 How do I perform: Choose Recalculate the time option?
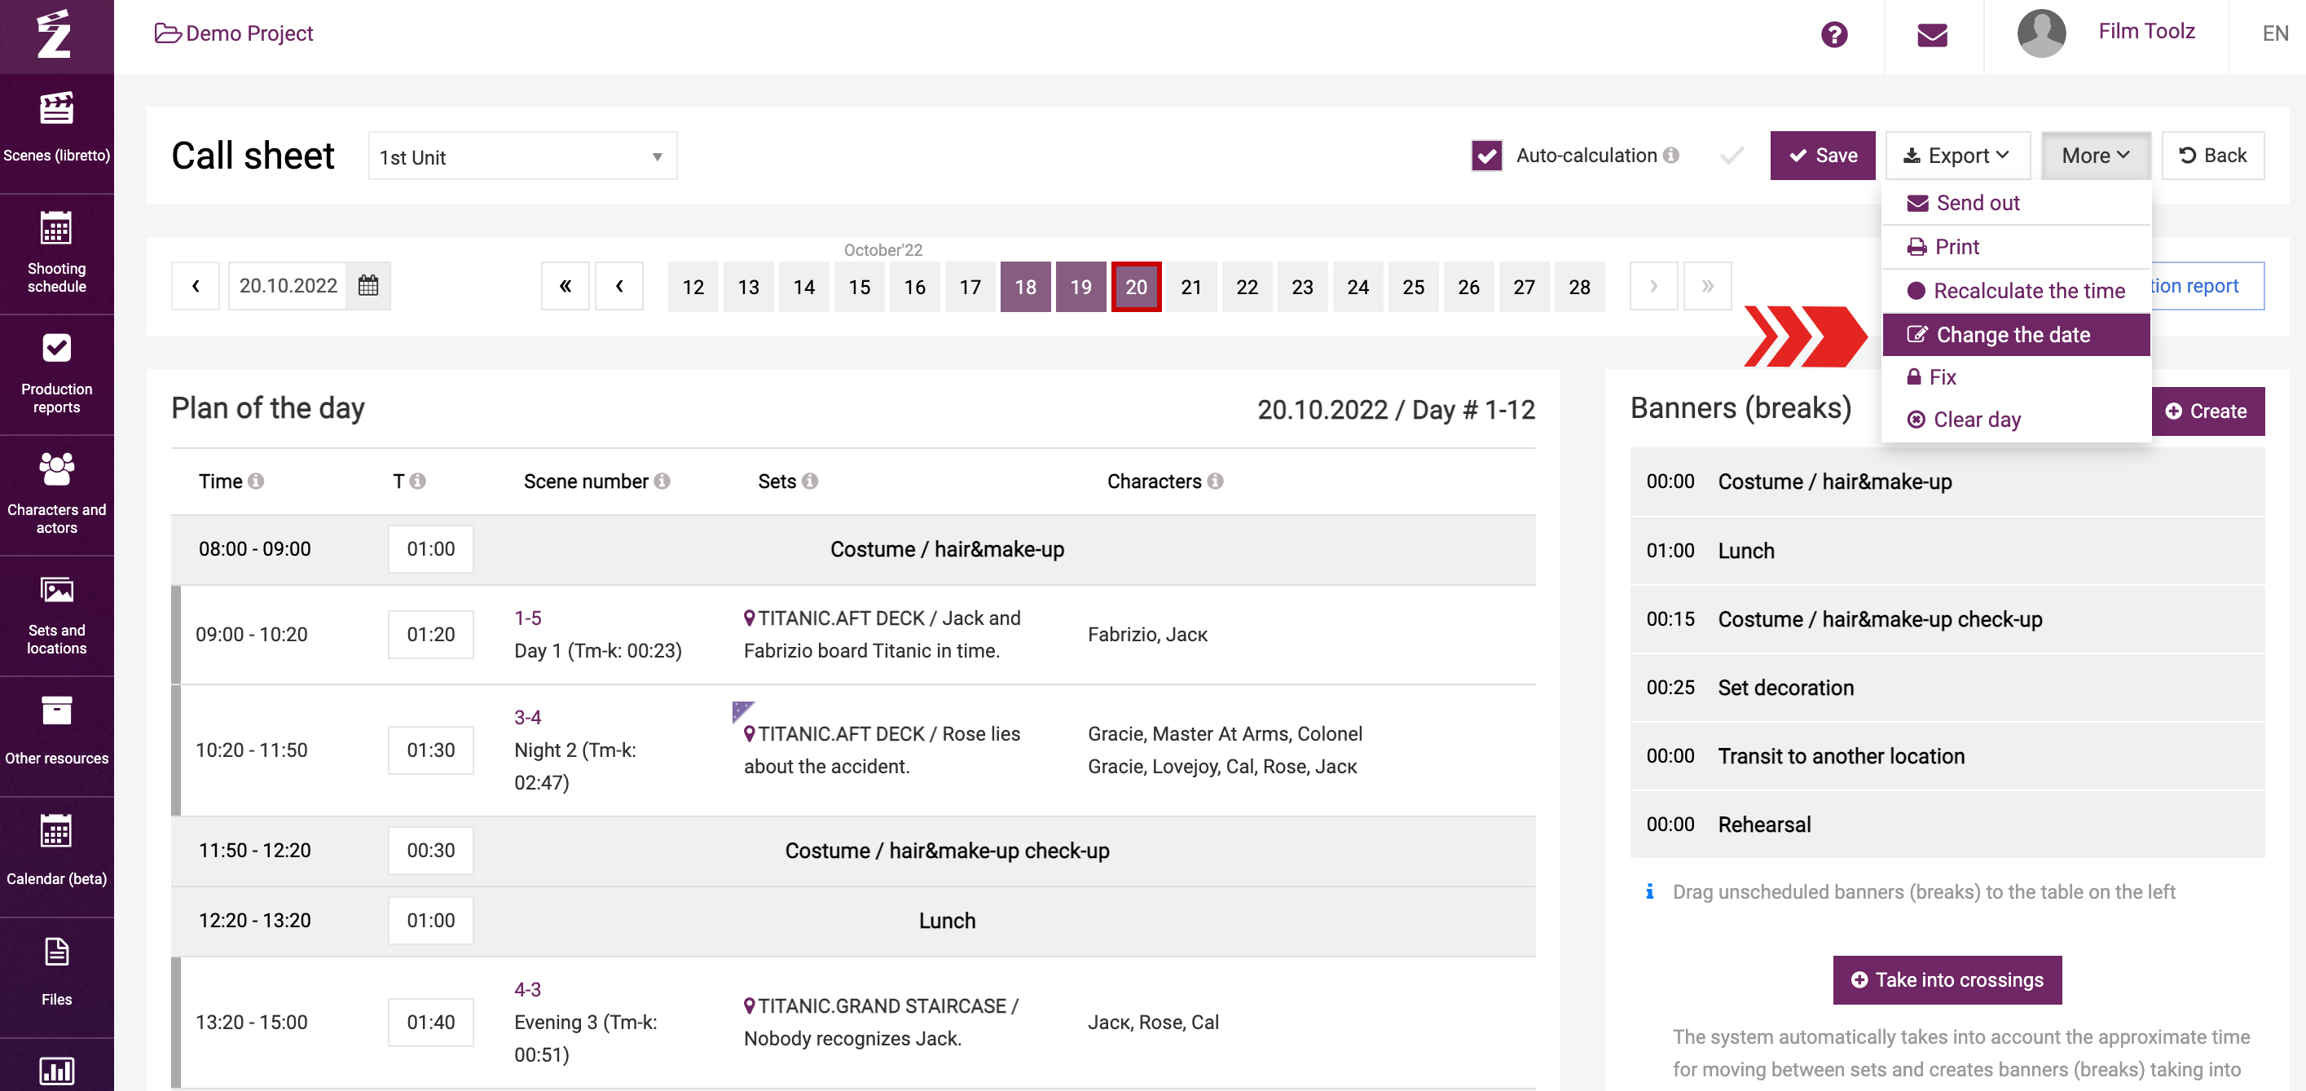[x=2015, y=291]
